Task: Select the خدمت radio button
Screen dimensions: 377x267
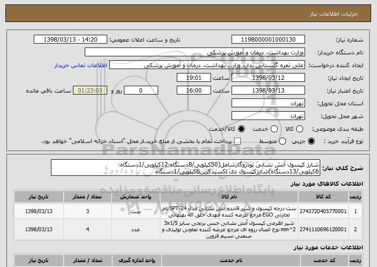Action: coord(274,129)
